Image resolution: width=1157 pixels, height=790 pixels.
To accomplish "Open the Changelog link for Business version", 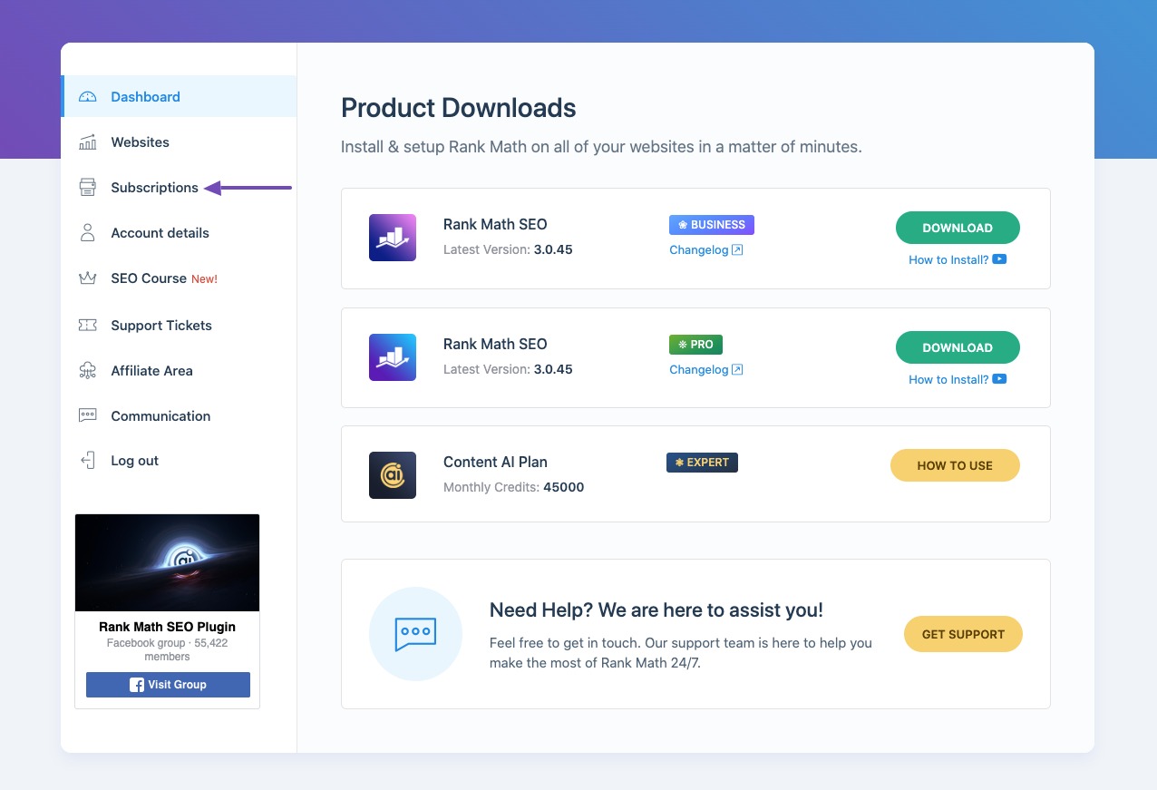I will [x=698, y=249].
